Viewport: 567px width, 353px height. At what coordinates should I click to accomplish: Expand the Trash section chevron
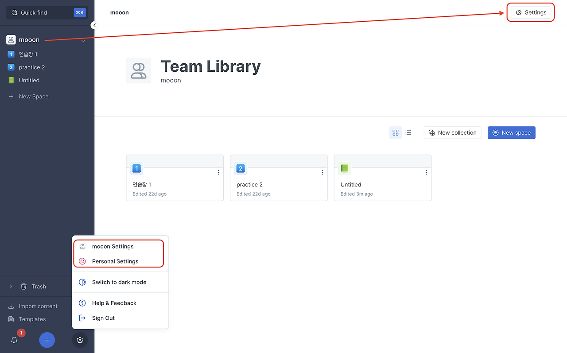(11, 287)
